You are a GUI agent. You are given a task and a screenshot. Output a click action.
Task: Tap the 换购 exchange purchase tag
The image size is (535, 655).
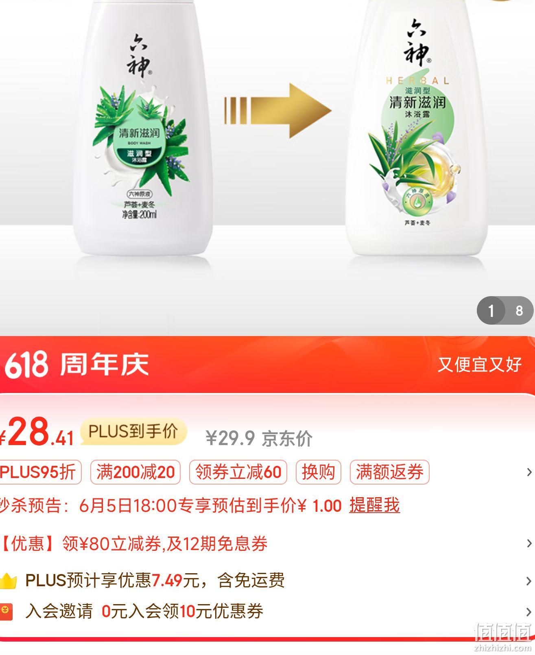tap(319, 472)
